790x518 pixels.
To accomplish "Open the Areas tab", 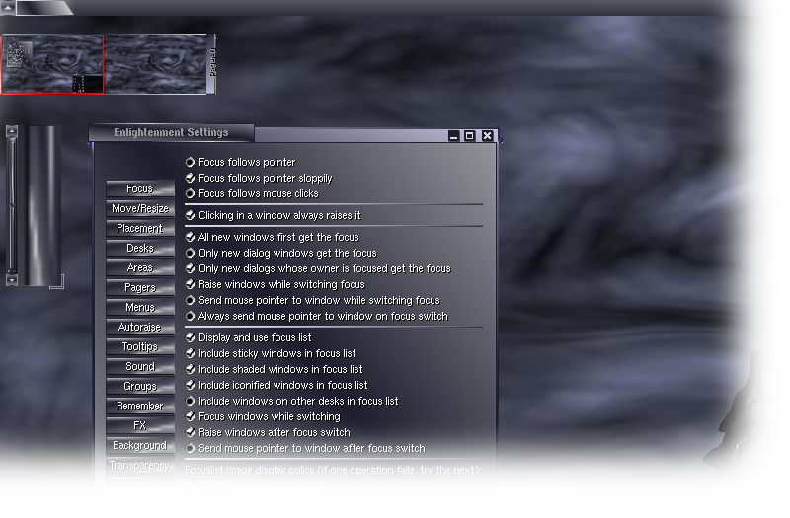I will coord(140,267).
